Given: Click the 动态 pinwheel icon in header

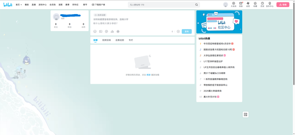Looking at the screenshot, I should [248, 3].
